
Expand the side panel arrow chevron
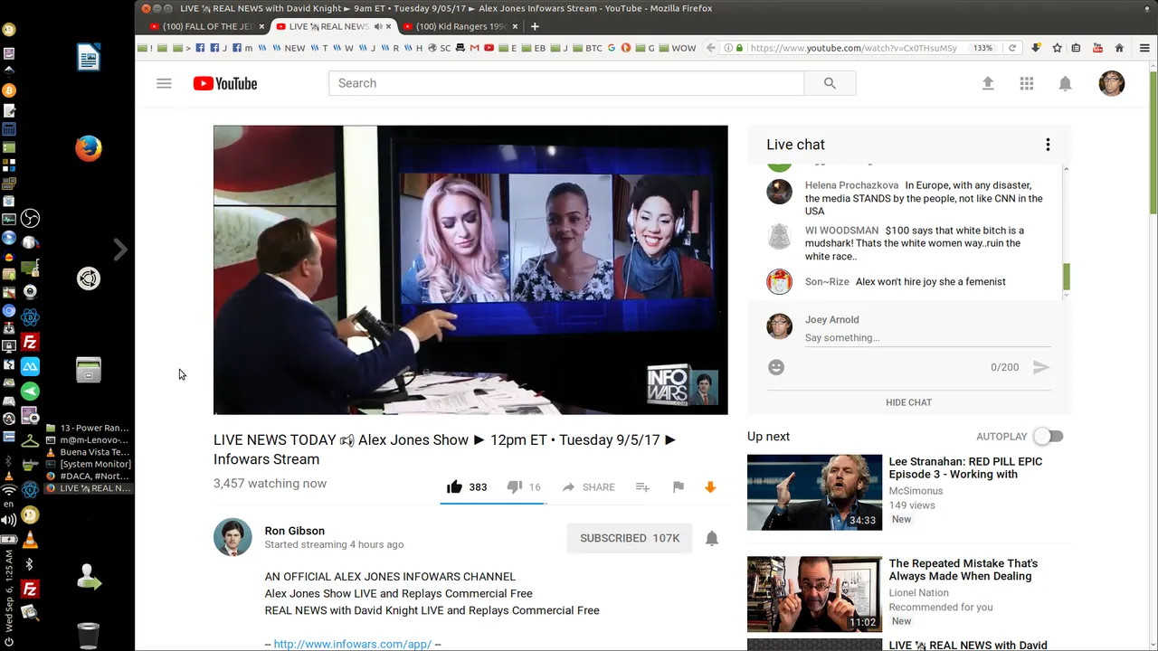point(120,250)
